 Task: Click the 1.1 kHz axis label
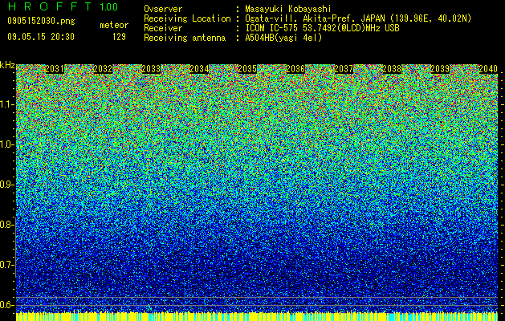coord(6,104)
